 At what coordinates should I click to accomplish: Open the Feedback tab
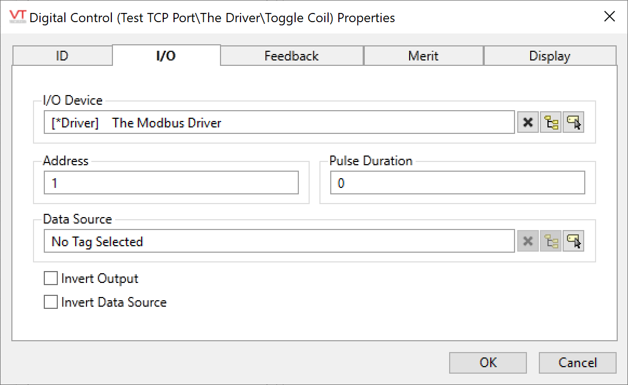pyautogui.click(x=291, y=56)
